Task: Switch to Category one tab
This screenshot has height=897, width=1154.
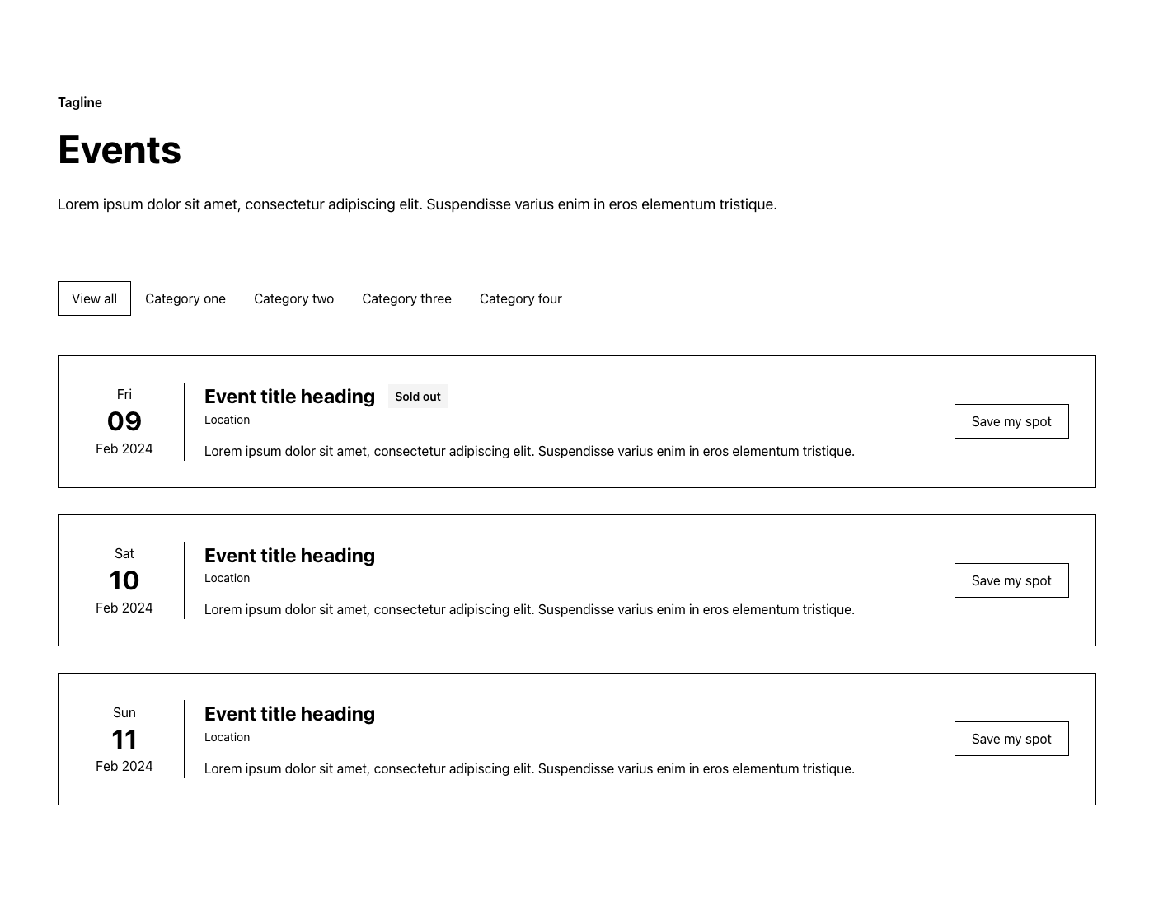Action: 185,298
